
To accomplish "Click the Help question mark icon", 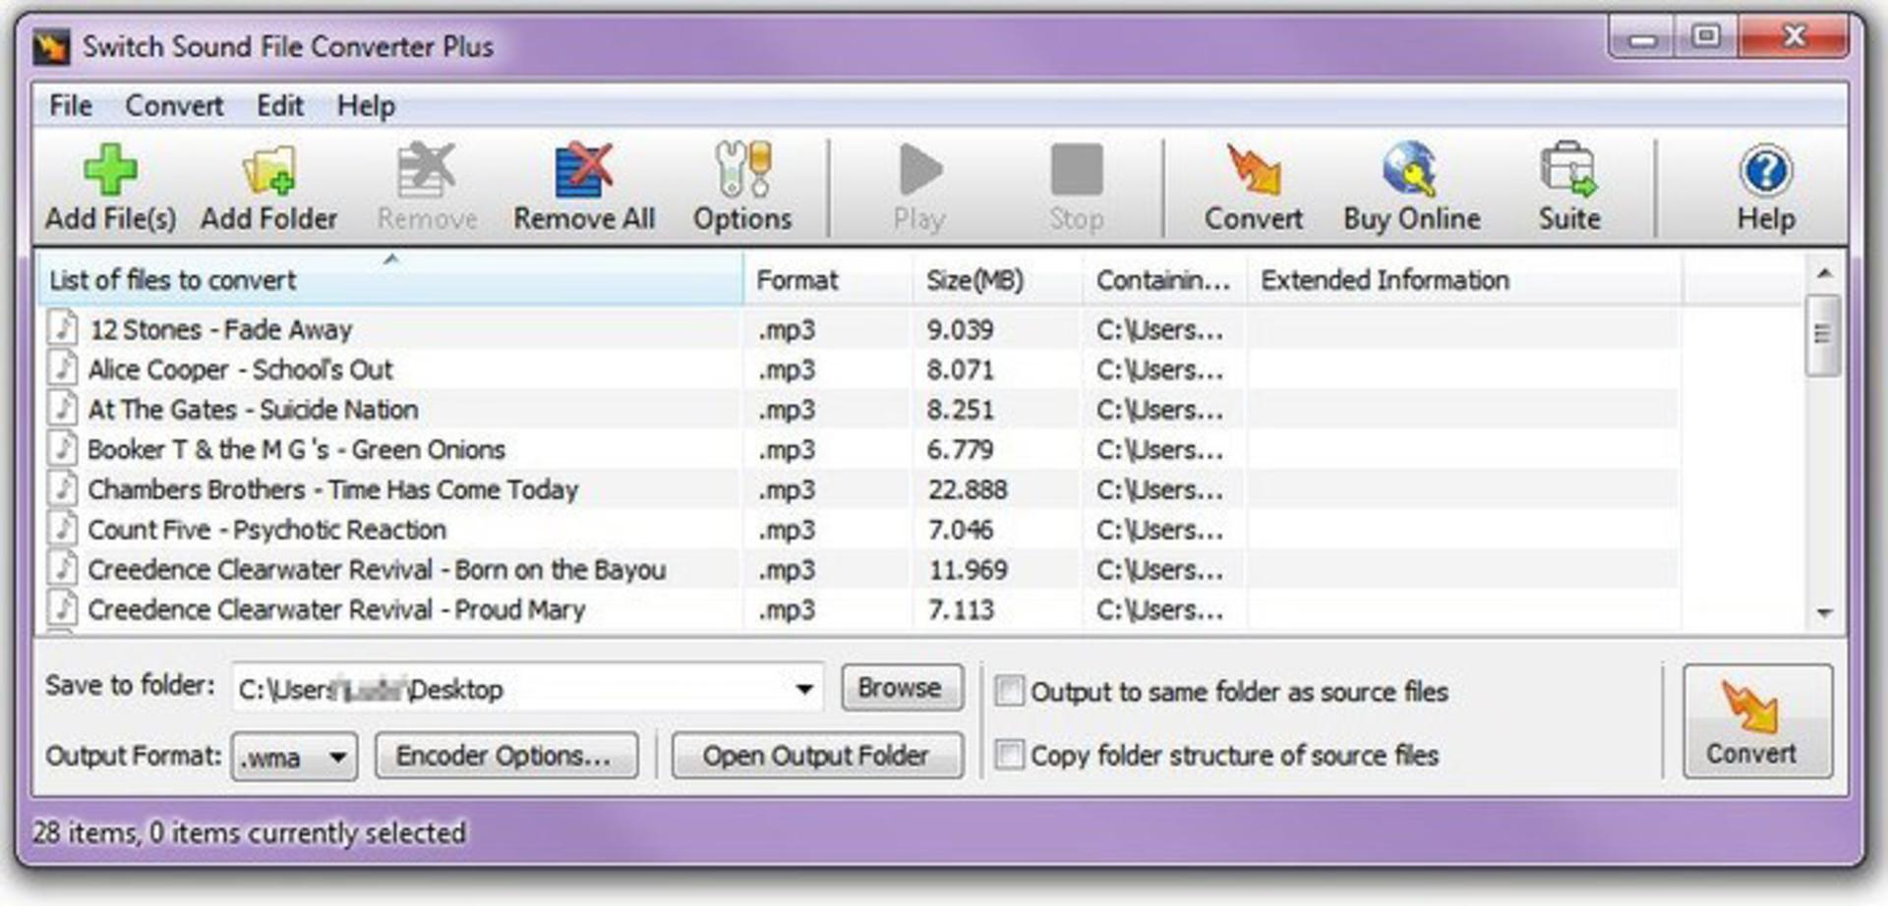I will (1766, 171).
